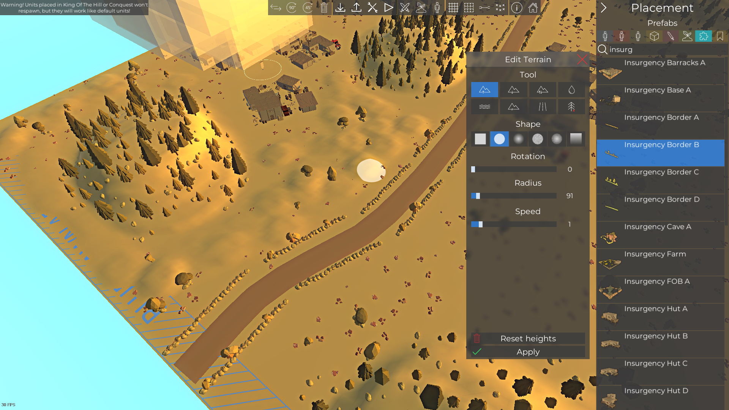Select the square brush shape
The width and height of the screenshot is (729, 410).
(480, 139)
